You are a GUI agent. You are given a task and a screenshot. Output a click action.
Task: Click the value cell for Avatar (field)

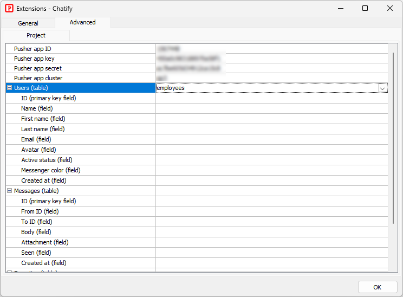pos(272,150)
